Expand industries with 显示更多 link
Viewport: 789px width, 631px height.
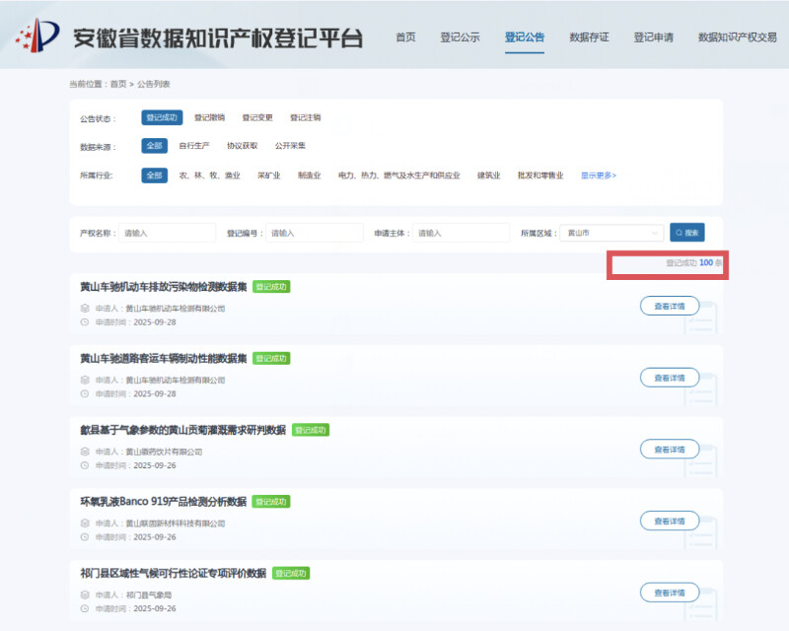tap(598, 175)
